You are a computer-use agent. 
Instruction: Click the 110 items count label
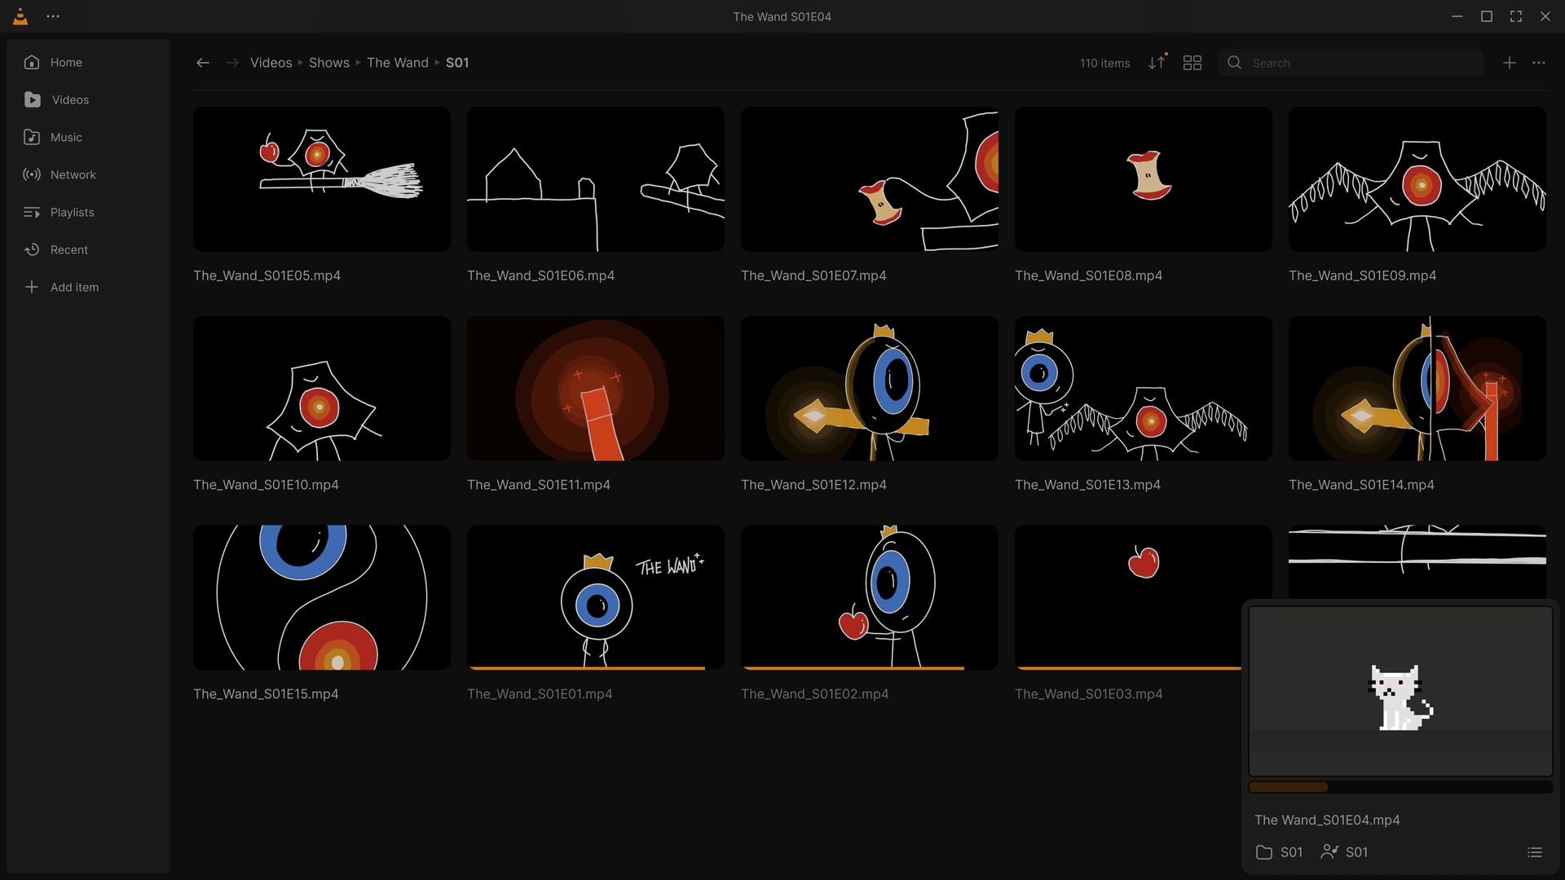[1104, 63]
